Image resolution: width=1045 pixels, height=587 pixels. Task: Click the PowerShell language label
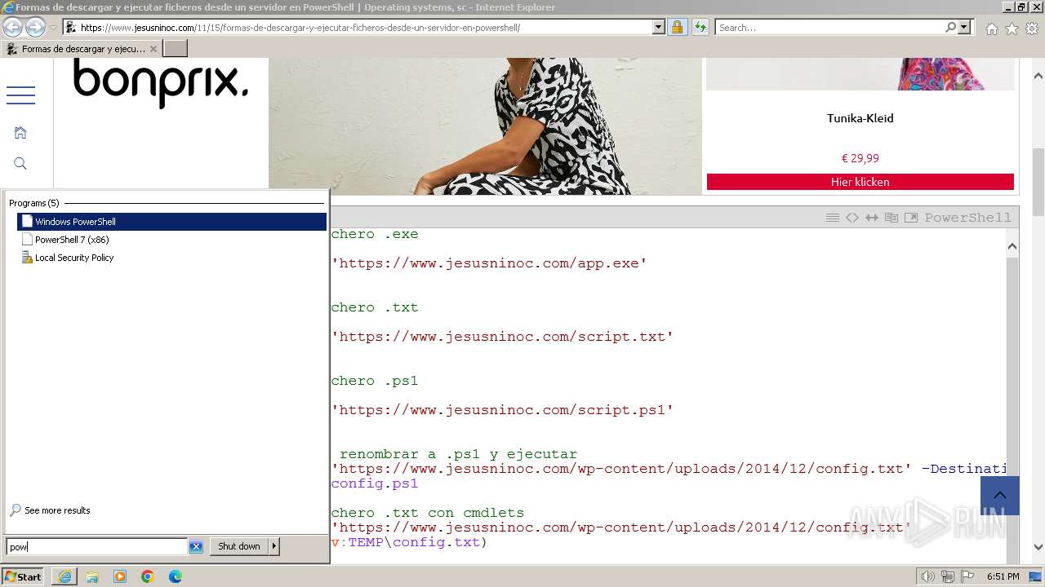(x=968, y=218)
